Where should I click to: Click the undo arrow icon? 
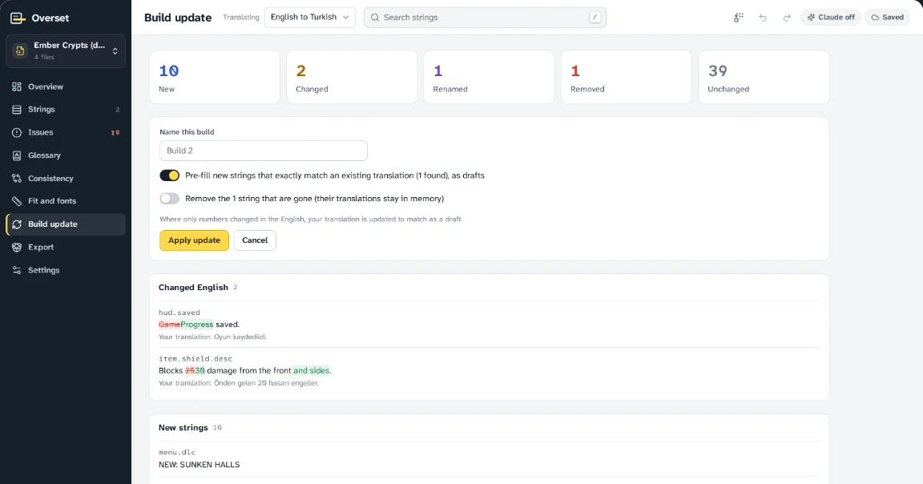[763, 18]
